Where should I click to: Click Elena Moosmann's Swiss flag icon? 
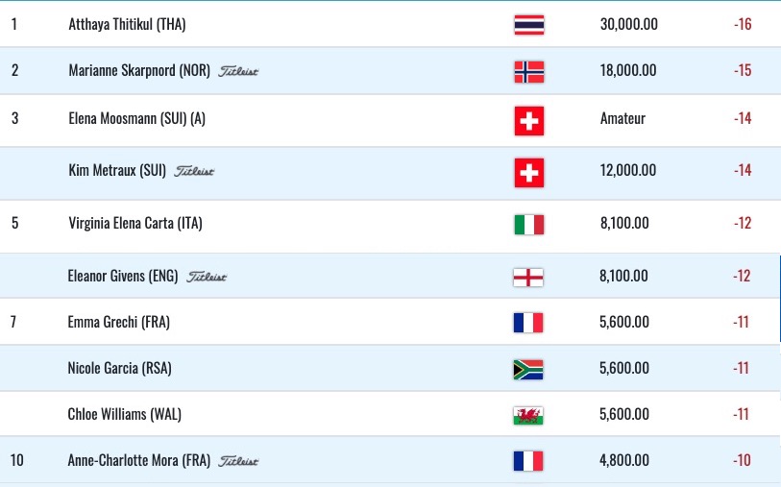coord(529,120)
